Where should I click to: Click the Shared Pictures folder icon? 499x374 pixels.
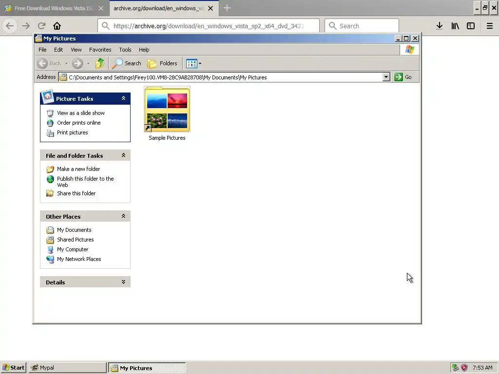tap(50, 240)
